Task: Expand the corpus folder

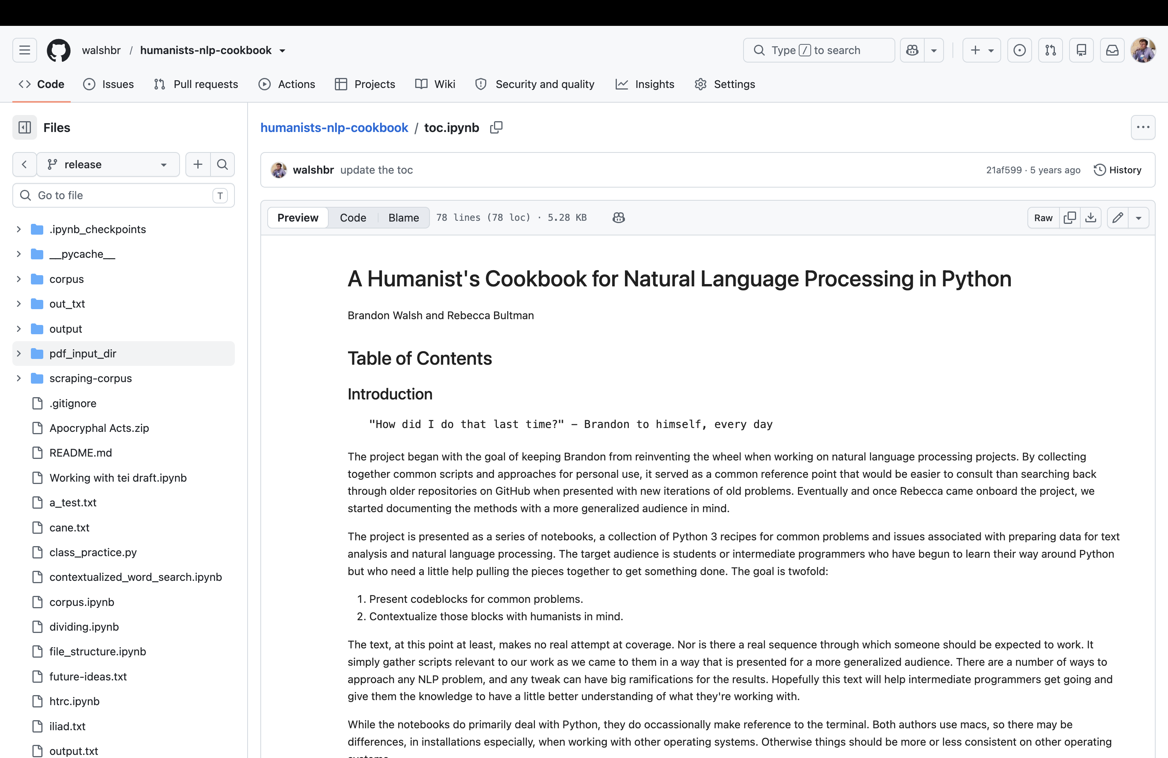Action: point(19,279)
